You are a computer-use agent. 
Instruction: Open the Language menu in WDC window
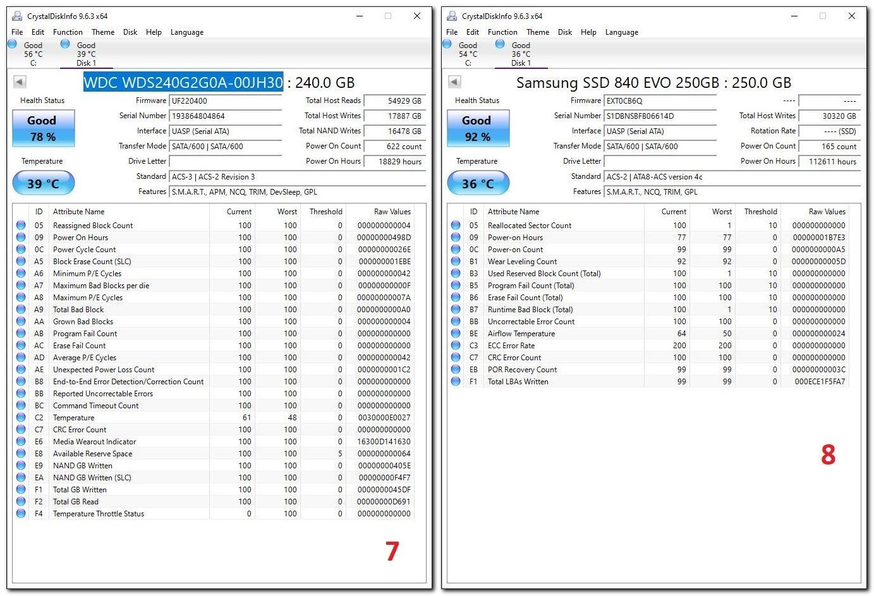tap(187, 32)
